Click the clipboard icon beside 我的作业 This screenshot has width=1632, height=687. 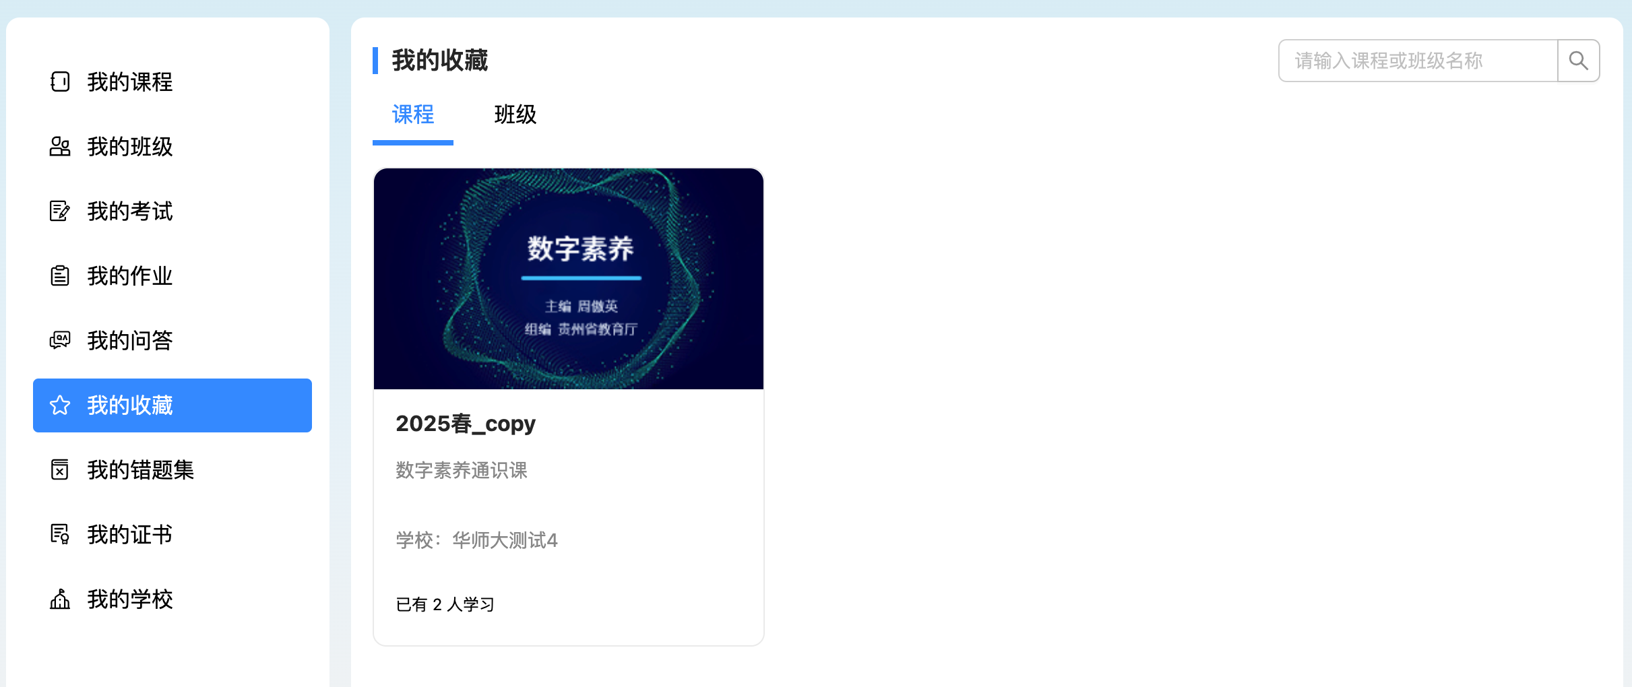click(x=60, y=276)
